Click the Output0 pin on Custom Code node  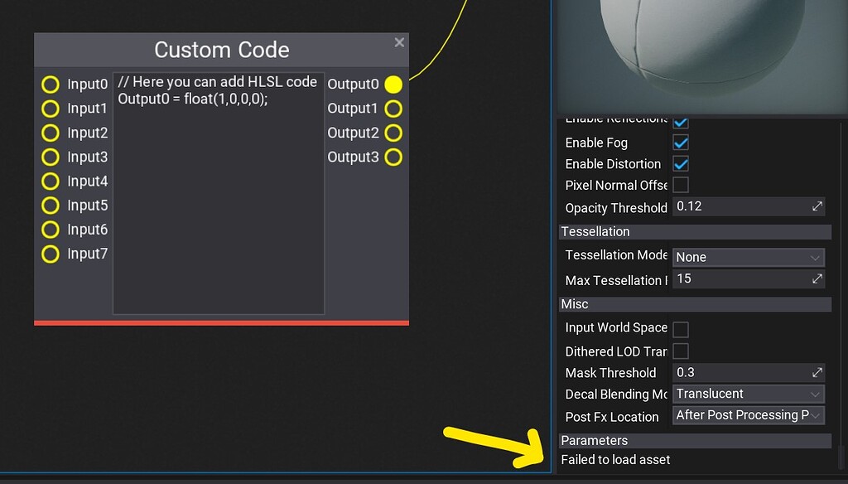tap(393, 84)
